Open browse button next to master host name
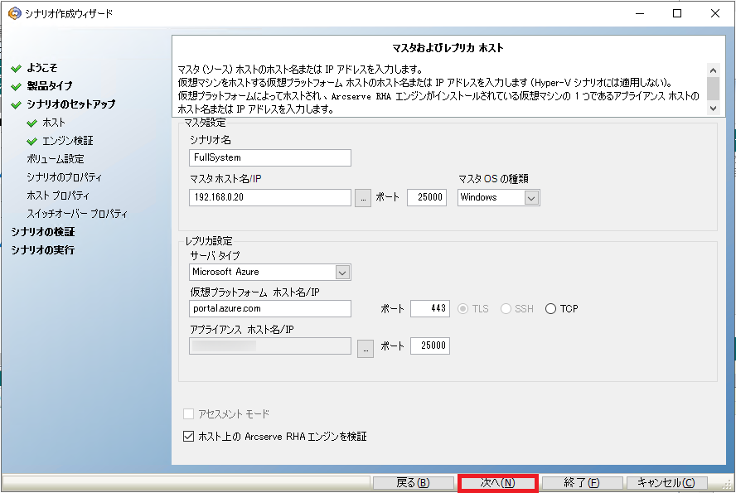736x493 pixels. 363,198
